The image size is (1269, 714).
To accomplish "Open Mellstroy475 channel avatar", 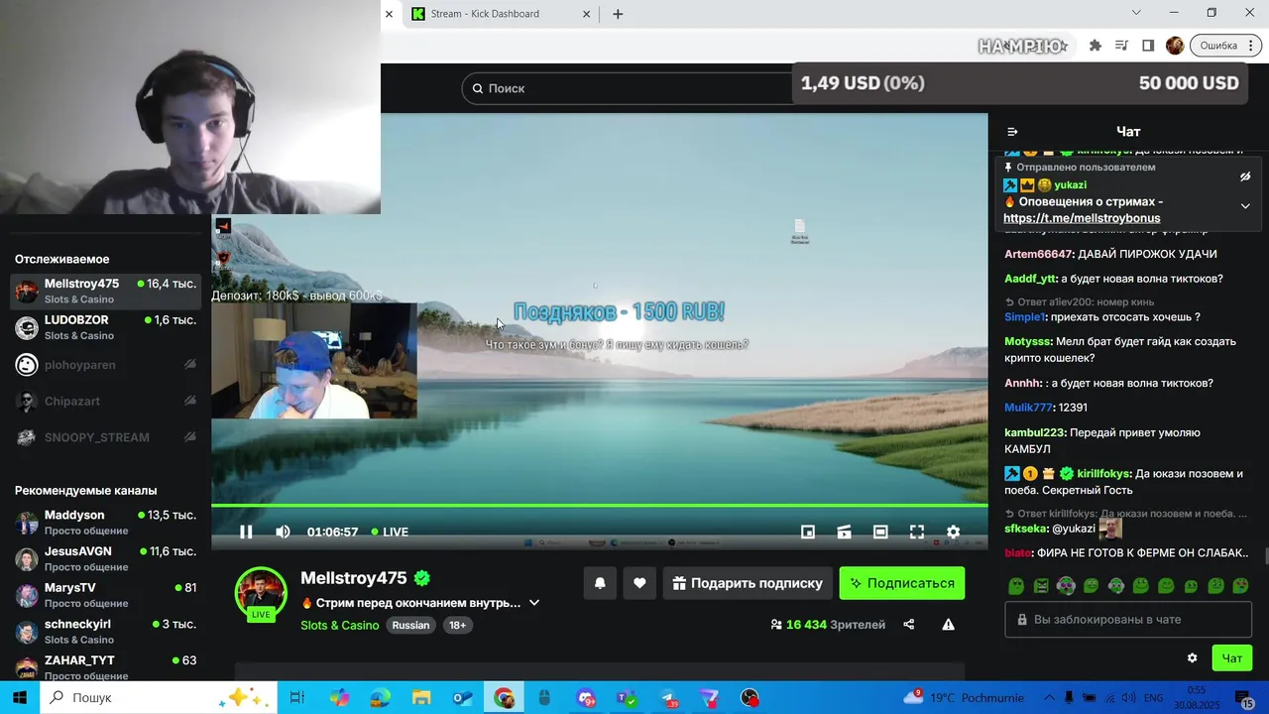I will 261,592.
